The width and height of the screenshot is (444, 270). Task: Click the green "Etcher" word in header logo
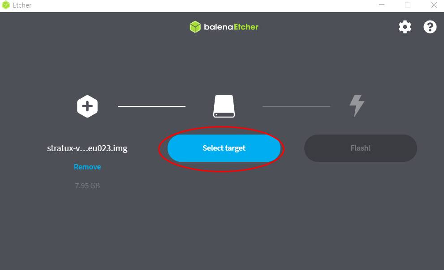pos(246,27)
